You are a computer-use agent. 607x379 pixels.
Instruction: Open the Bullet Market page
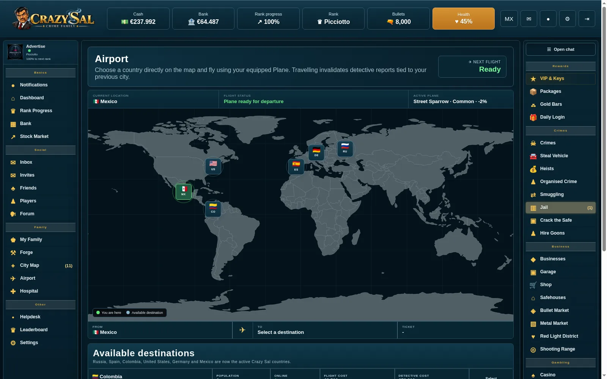(x=560, y=310)
